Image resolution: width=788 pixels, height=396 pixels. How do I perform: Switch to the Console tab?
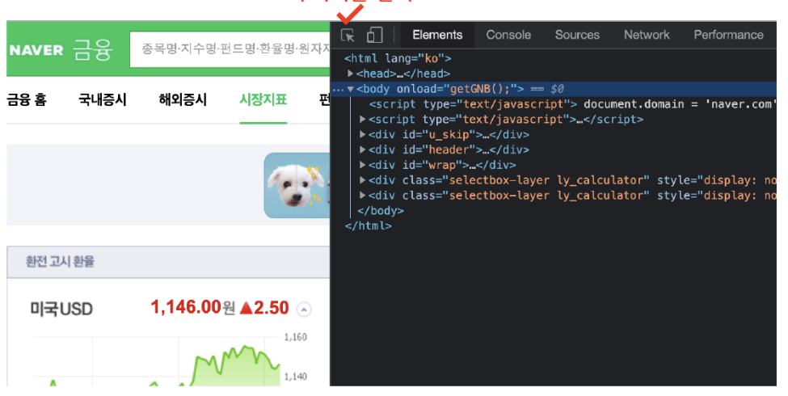[x=508, y=35]
